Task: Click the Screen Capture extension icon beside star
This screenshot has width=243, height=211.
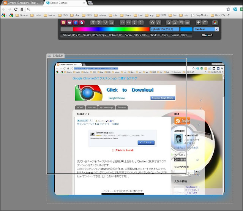Action: [235, 9]
